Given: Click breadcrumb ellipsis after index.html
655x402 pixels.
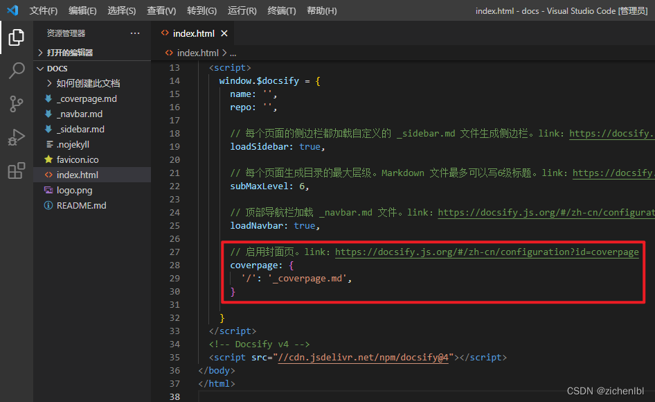Looking at the screenshot, I should [x=233, y=53].
